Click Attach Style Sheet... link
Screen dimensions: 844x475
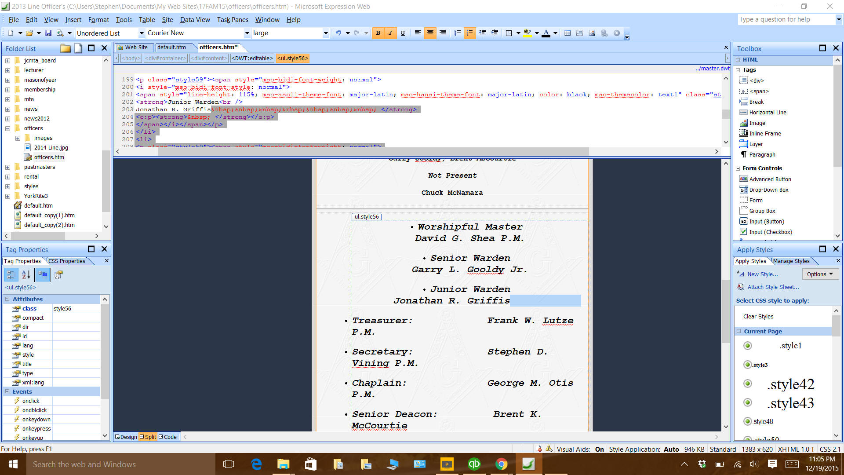pos(773,287)
